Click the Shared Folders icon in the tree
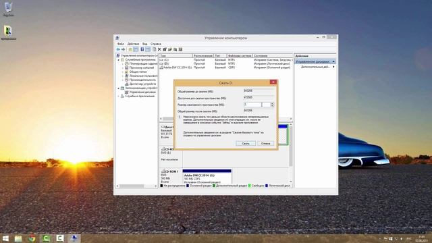 pos(127,72)
